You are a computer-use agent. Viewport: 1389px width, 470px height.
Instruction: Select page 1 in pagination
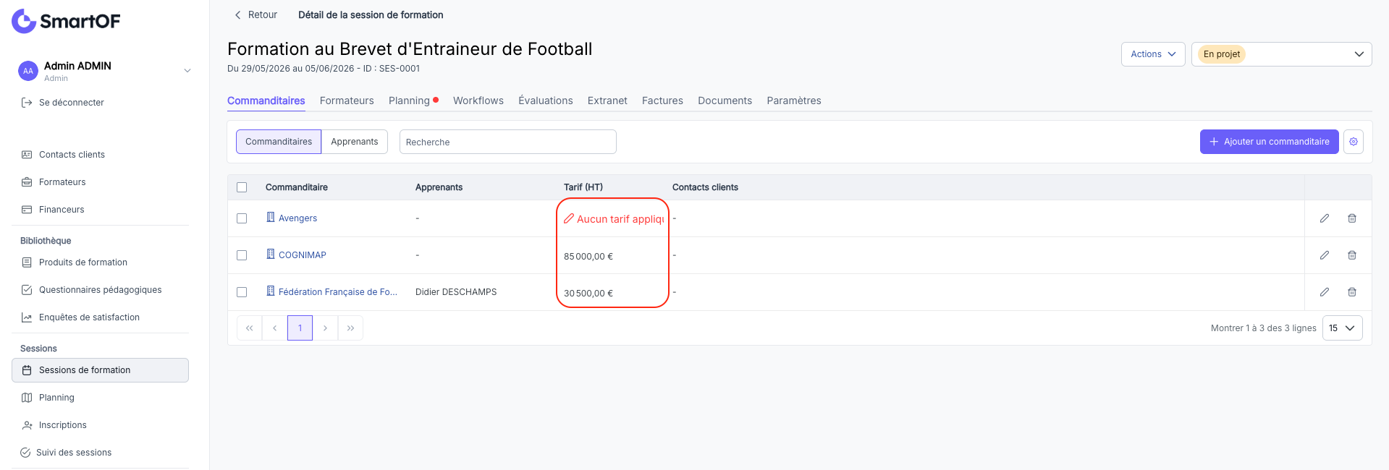[300, 328]
